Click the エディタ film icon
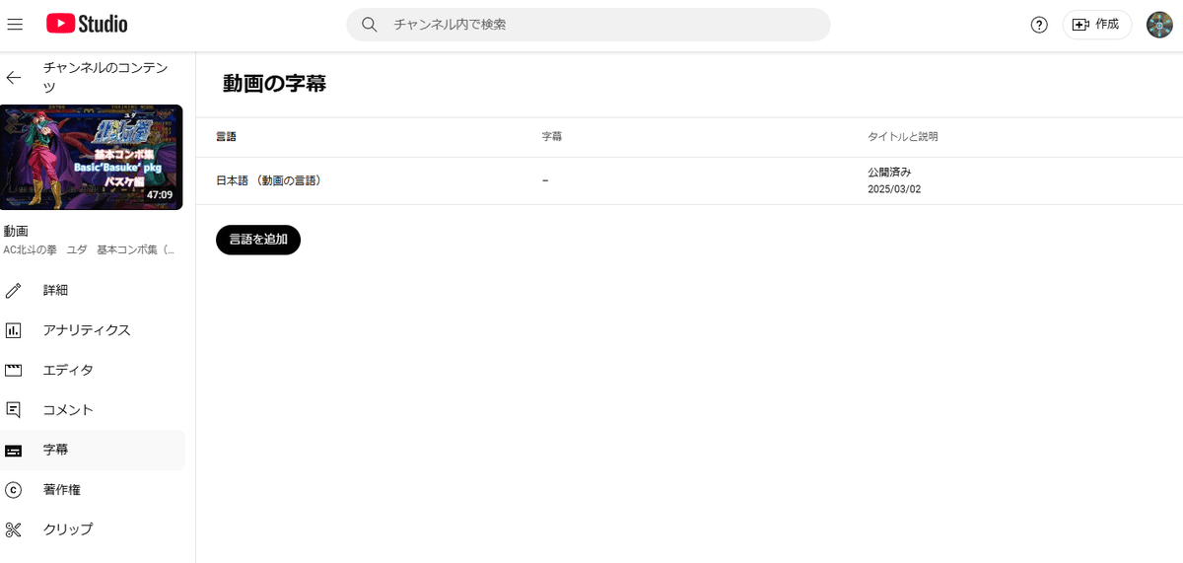This screenshot has width=1183, height=563. click(x=14, y=371)
